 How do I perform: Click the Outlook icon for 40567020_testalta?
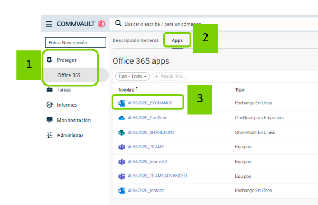tap(122, 191)
